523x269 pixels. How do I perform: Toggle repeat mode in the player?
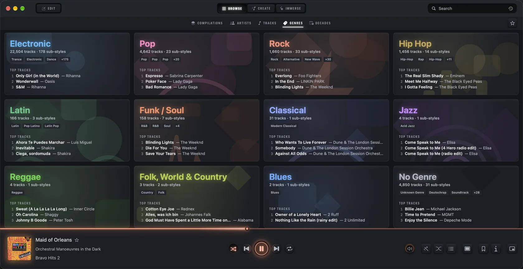(x=290, y=249)
